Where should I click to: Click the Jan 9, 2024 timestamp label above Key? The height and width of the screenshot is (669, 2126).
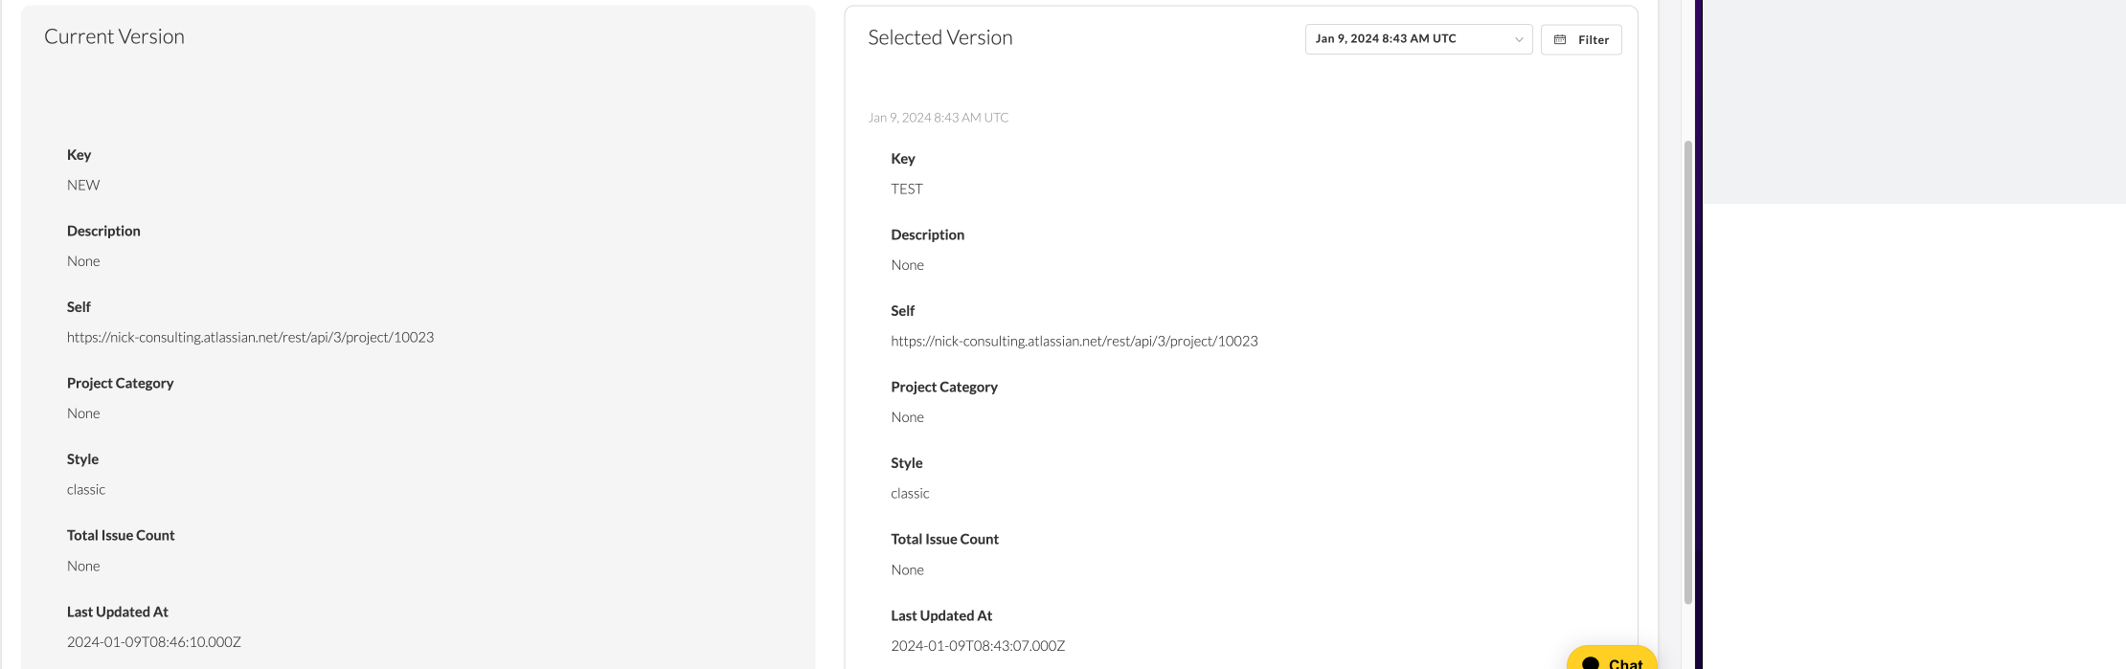point(938,117)
